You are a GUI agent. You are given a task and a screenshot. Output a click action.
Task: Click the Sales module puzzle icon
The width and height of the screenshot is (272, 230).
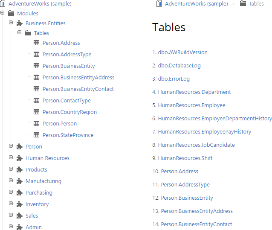(x=20, y=216)
